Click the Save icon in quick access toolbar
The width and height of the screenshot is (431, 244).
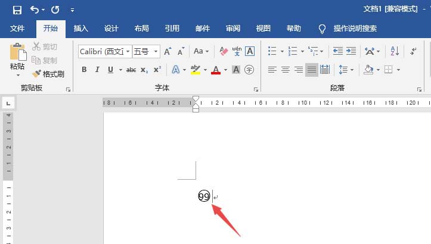tap(17, 10)
